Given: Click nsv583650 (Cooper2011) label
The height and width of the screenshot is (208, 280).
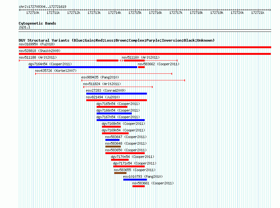Looking at the screenshot, I should point(126,150).
